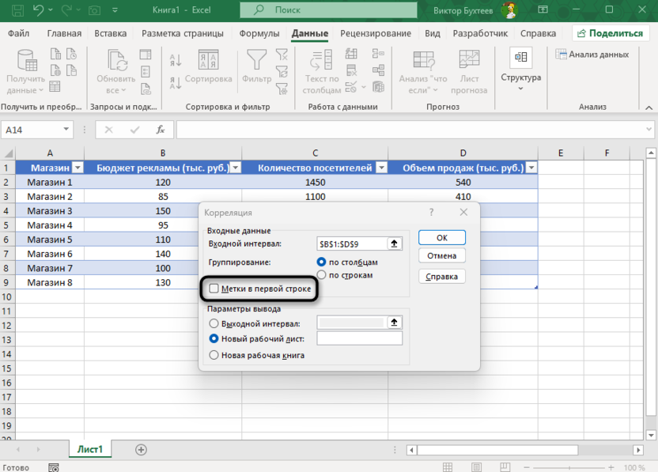Image resolution: width=658 pixels, height=472 pixels.
Task: Open filter dropdown for Магазин column
Action: click(78, 168)
